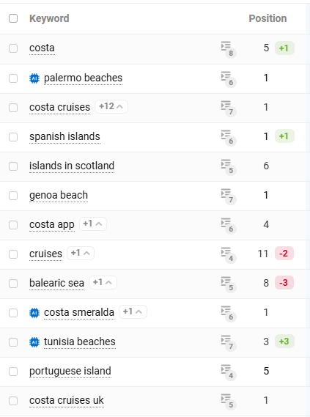Click the red -3 position change badge

(x=284, y=282)
